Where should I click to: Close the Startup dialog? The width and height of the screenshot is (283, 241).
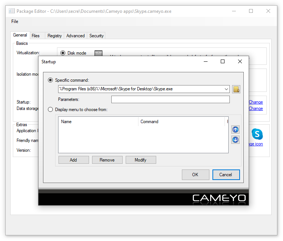click(x=240, y=62)
